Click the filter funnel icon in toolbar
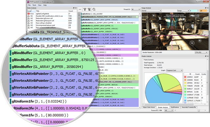This screenshot has width=210, height=127. [x=85, y=9]
